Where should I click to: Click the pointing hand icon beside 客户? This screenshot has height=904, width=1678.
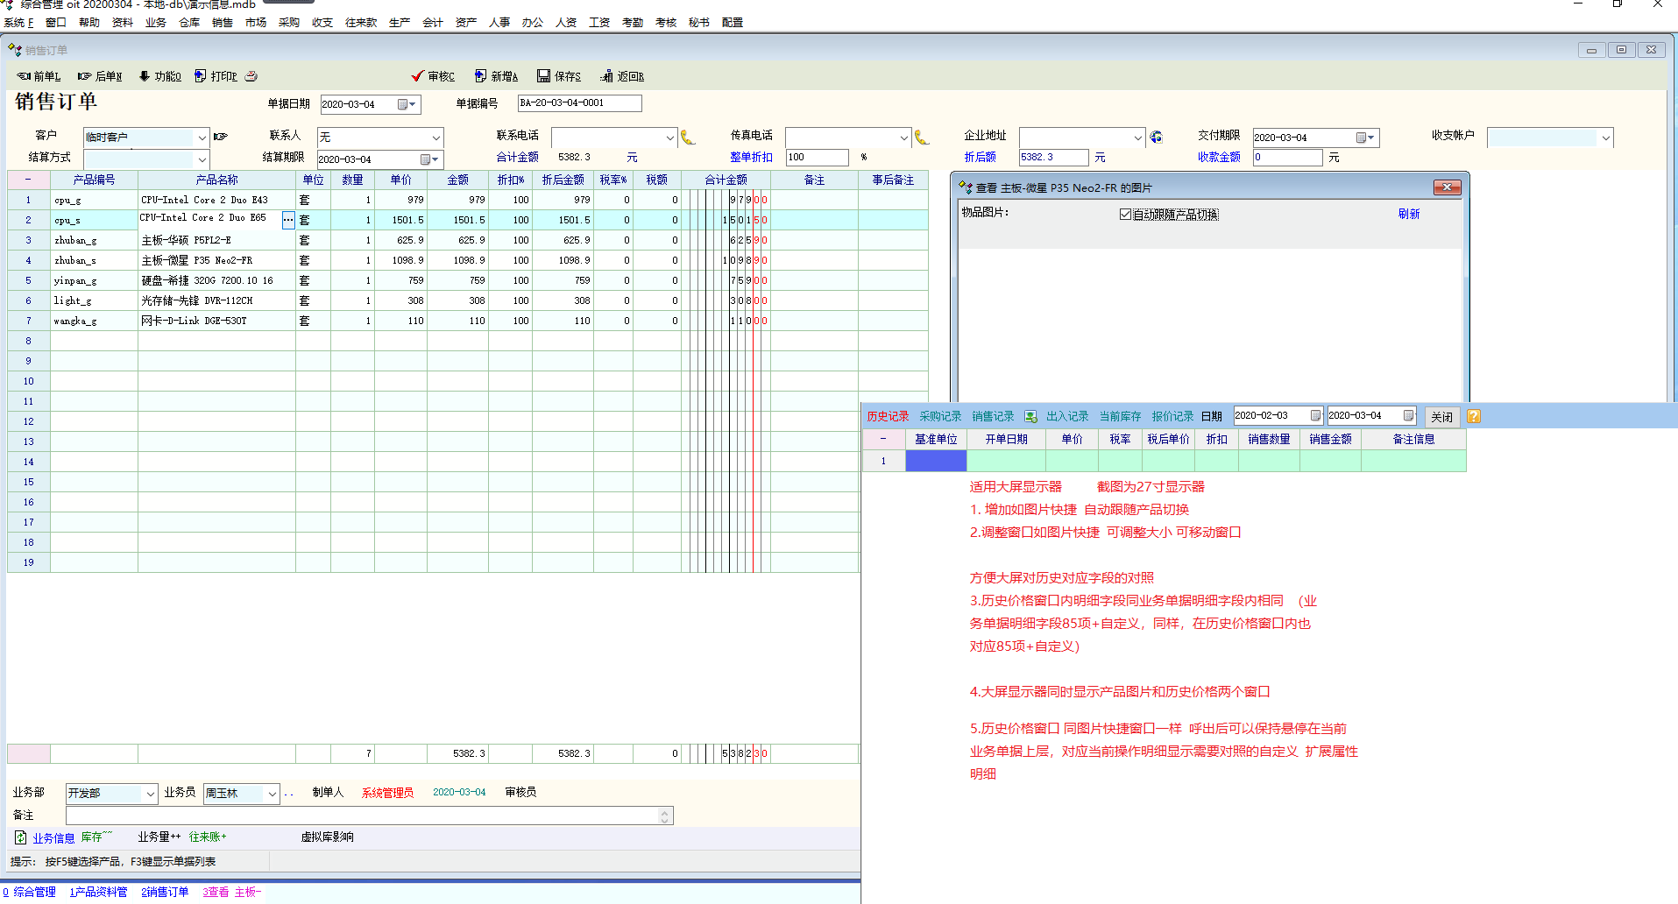pyautogui.click(x=221, y=137)
